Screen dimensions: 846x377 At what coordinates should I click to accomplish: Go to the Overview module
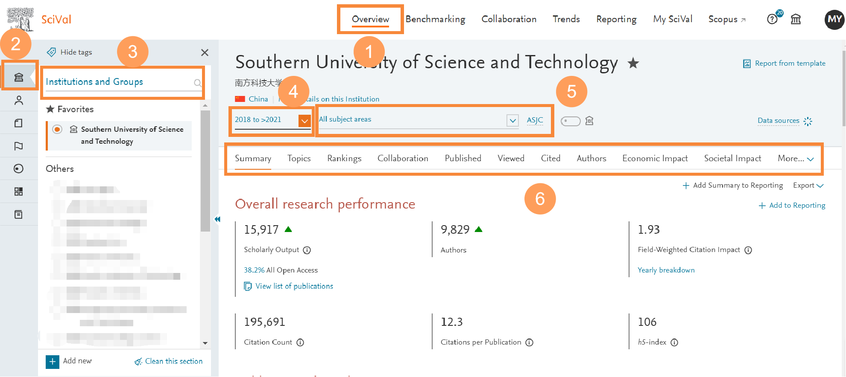coord(370,19)
